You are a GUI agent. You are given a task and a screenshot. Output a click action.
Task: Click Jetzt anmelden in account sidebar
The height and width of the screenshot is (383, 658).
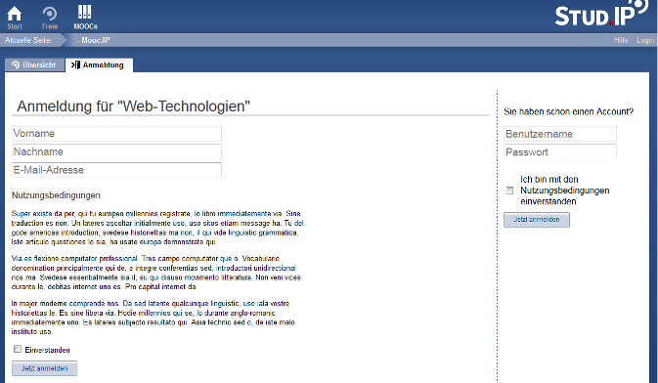(x=537, y=220)
